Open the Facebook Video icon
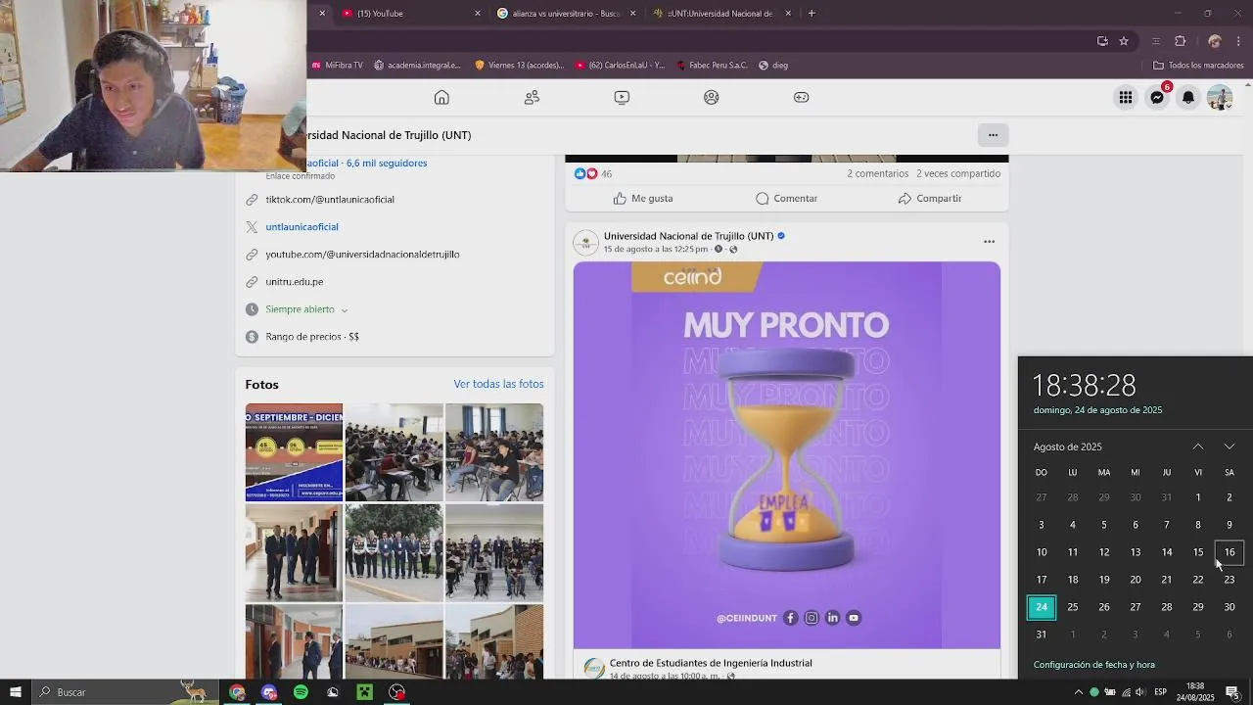The height and width of the screenshot is (705, 1253). click(x=622, y=97)
